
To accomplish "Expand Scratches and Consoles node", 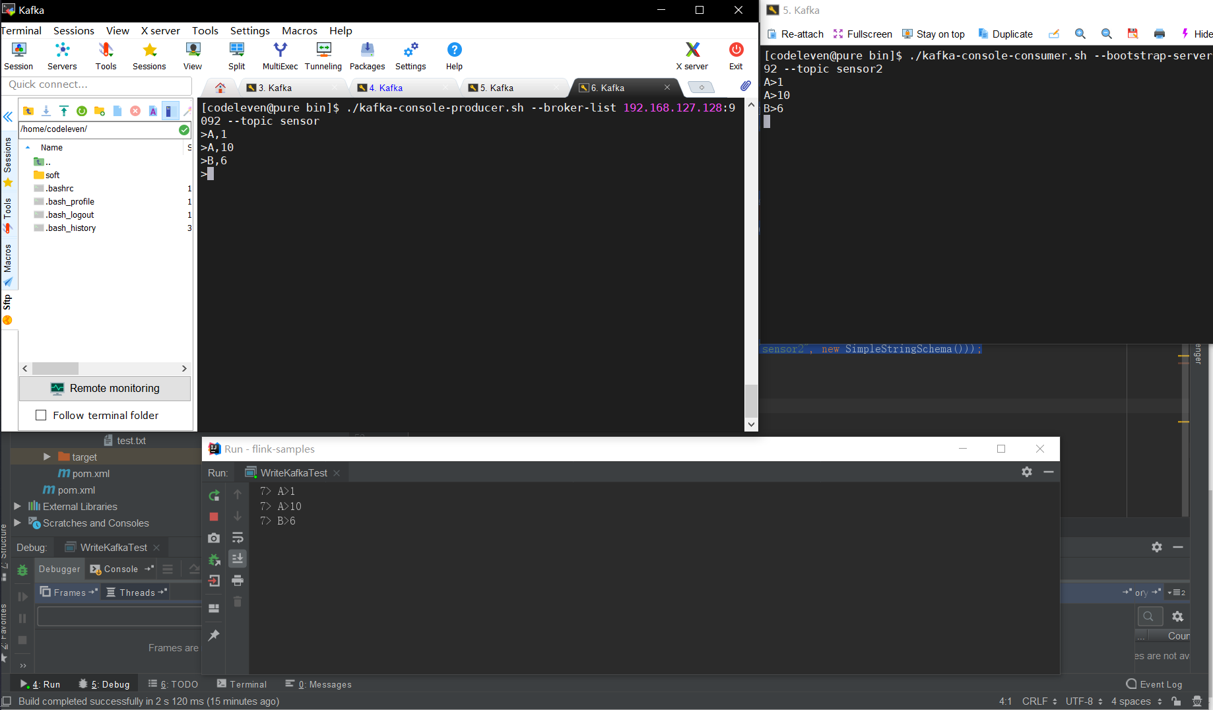I will [x=18, y=523].
